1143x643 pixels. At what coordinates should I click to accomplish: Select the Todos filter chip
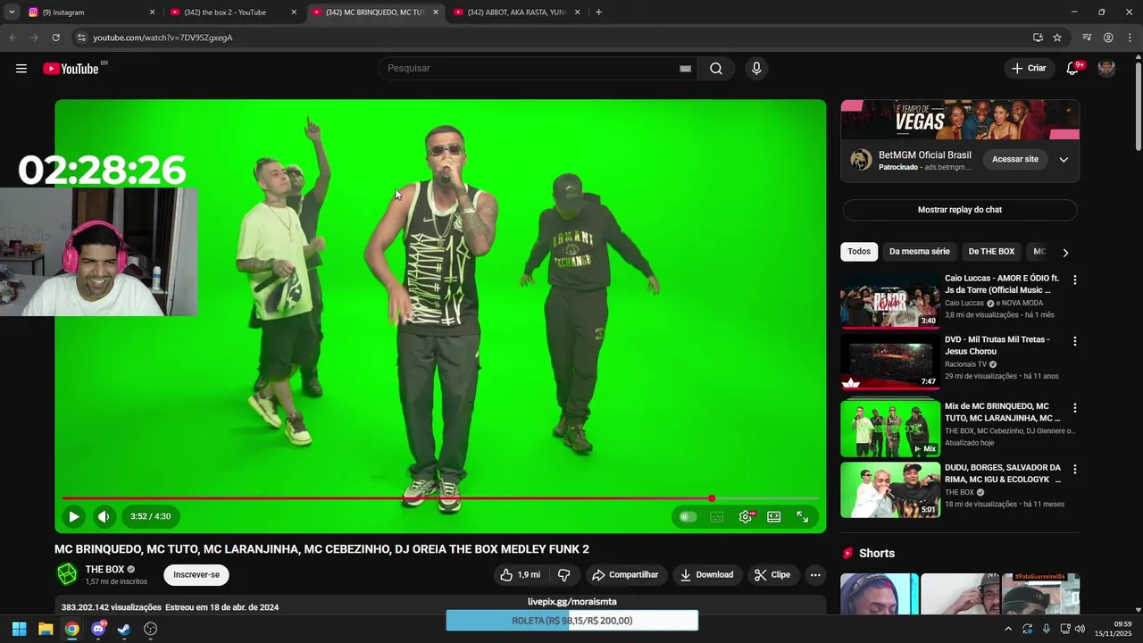[x=859, y=252]
